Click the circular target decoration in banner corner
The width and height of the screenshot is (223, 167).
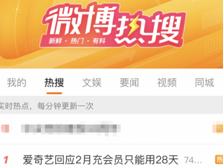[17, 9]
